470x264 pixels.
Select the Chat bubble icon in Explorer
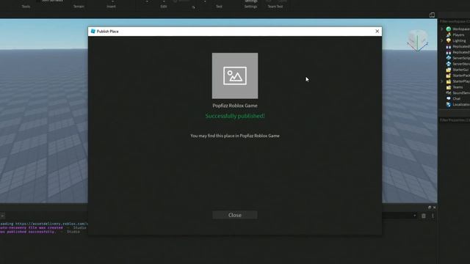(x=449, y=98)
